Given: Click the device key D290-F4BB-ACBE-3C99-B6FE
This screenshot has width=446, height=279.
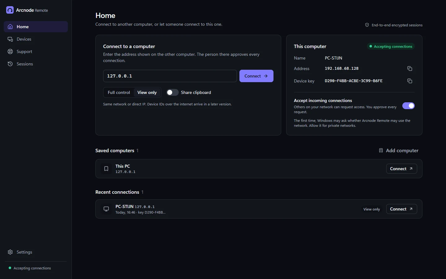Looking at the screenshot, I should 353,81.
